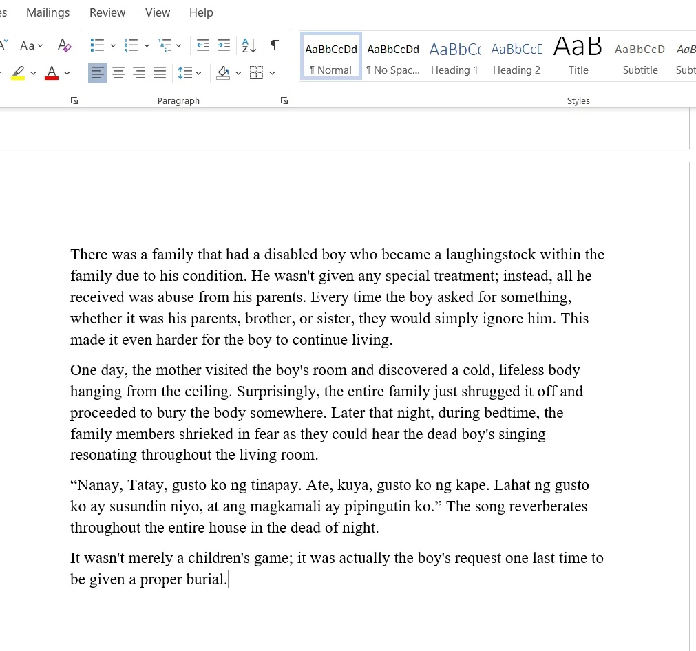
Task: Toggle Show/Hide paragraph marks
Action: point(275,45)
